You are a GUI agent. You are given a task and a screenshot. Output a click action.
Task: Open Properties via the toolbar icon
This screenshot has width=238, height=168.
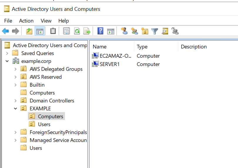point(66,31)
